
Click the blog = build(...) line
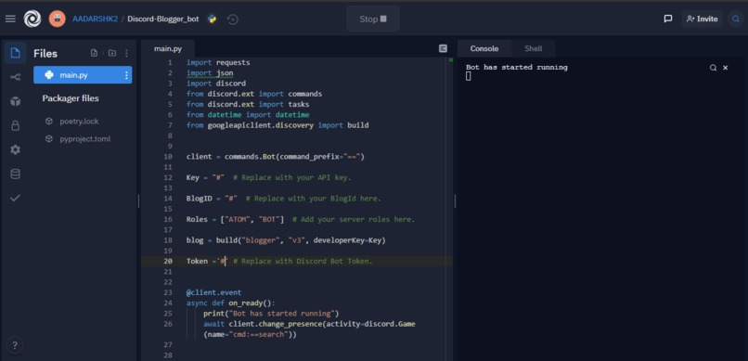tap(286, 240)
